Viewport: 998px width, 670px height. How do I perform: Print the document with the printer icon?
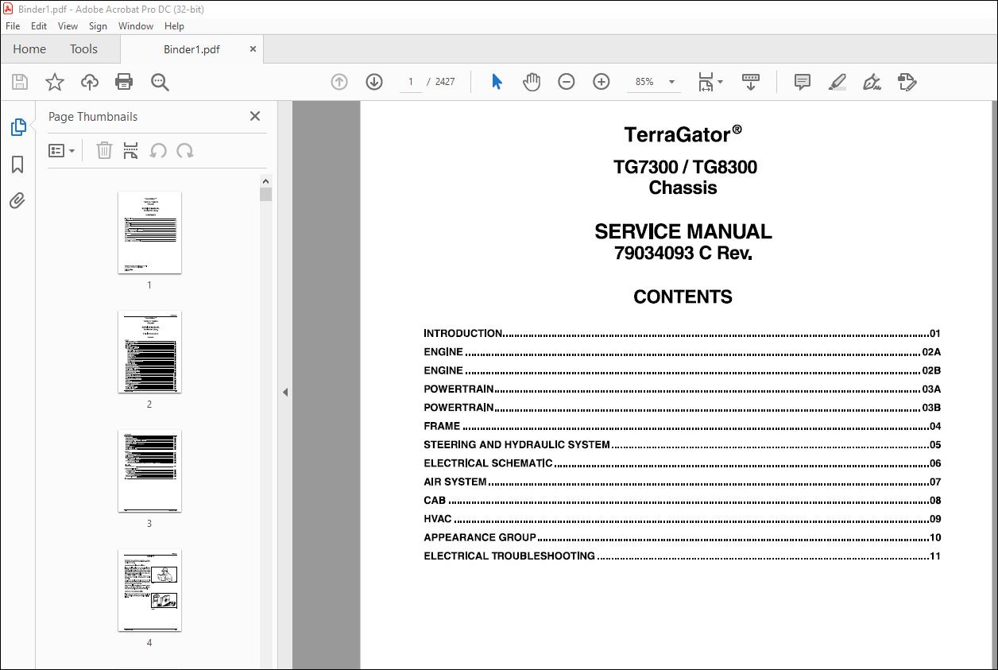click(124, 82)
